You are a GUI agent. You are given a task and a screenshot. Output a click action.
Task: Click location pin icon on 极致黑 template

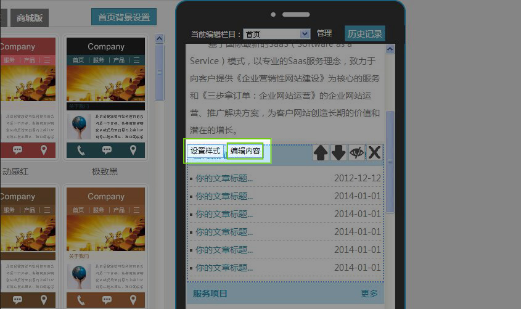point(133,150)
